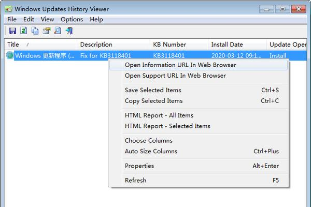This screenshot has height=207, width=311.
Task: Click the Save Selected Items floppy toolbar icon
Action: click(12, 31)
